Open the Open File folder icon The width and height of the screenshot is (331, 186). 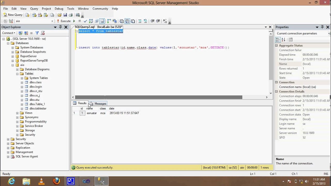coord(59,15)
